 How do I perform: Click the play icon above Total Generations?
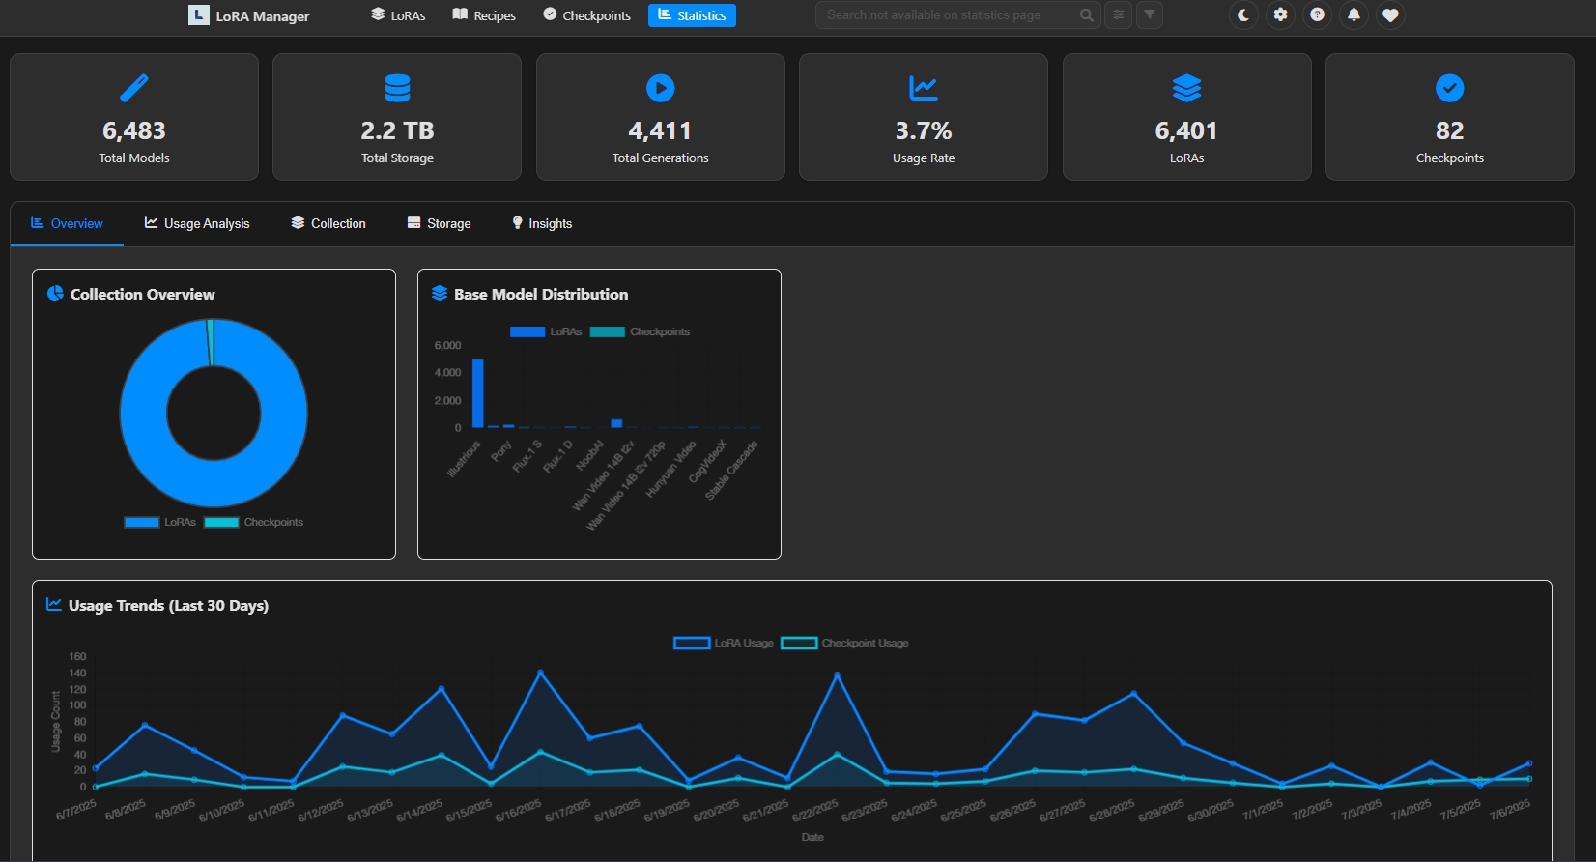(661, 88)
